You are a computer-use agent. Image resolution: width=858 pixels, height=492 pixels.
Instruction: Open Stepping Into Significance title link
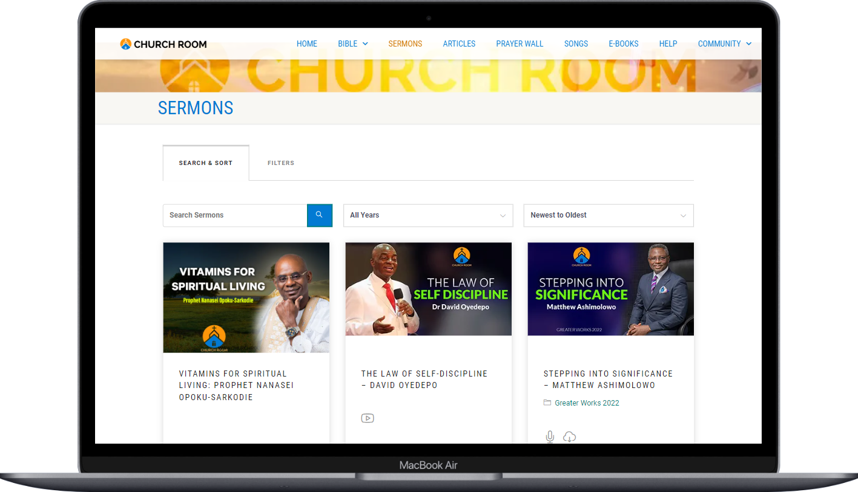pos(608,379)
